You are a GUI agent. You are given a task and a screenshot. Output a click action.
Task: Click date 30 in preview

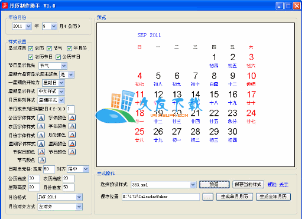(232, 132)
